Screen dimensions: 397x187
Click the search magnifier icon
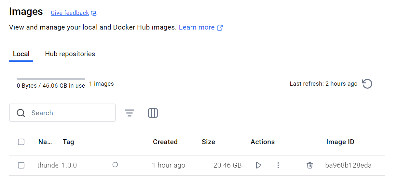click(x=21, y=113)
